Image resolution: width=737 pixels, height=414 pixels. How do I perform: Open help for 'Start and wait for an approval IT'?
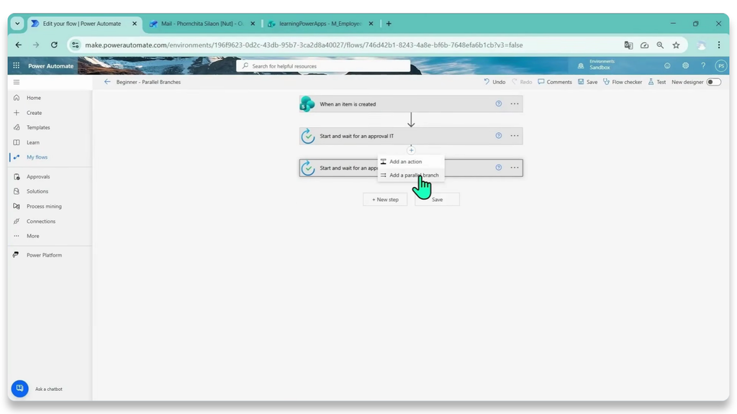pos(498,136)
